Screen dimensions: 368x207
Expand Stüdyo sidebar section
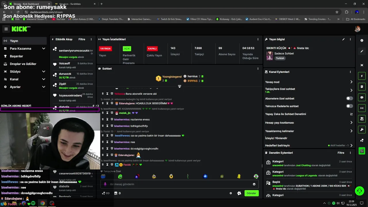pyautogui.click(x=44, y=72)
